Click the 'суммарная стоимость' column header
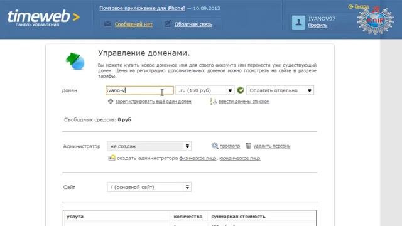Image resolution: width=402 pixels, height=226 pixels. [238, 217]
